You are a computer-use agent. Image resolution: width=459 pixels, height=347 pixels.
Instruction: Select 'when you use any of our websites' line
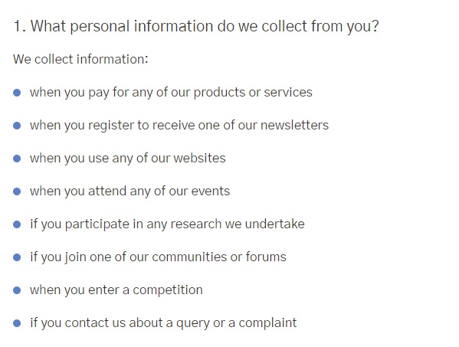coord(128,159)
